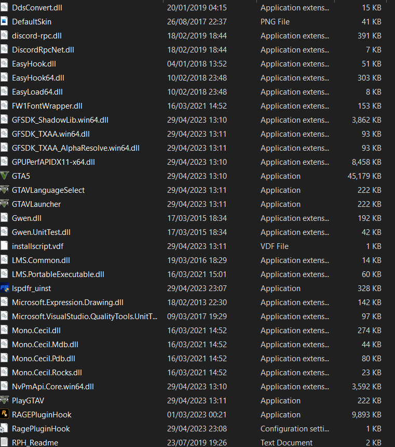395x447 pixels.
Task: Click the Configuration setti... type cell
Action: click(x=295, y=429)
